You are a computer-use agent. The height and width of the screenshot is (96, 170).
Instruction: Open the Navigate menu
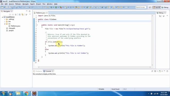coord(25,4)
